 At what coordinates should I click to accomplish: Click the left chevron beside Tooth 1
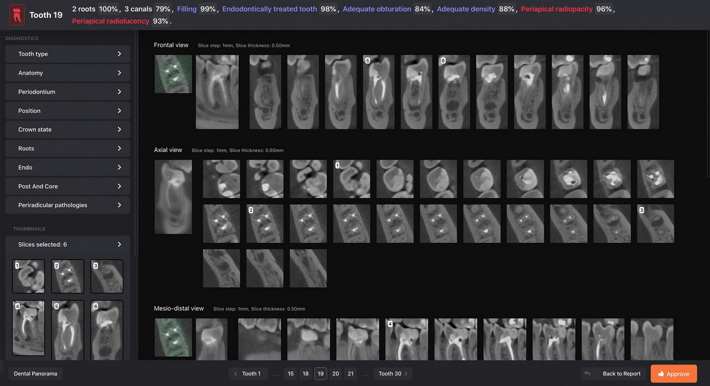(x=235, y=374)
